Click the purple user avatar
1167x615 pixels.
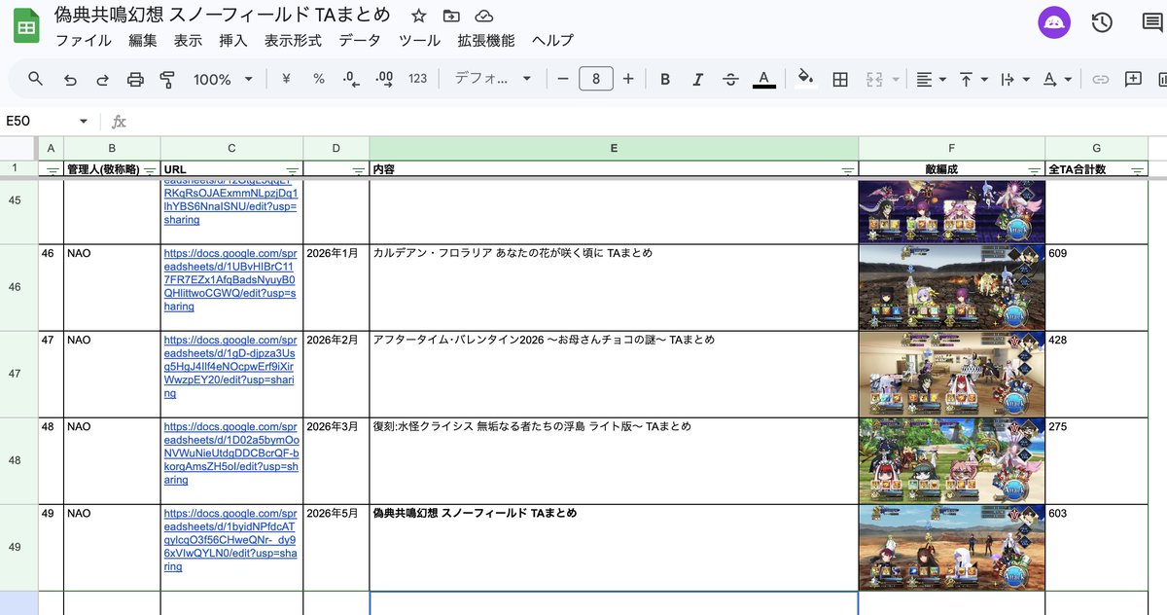coord(1054,22)
